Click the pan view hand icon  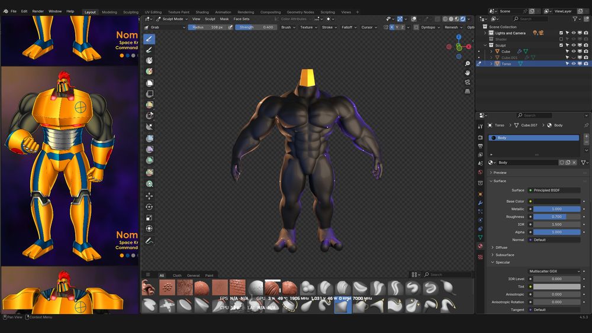click(468, 73)
